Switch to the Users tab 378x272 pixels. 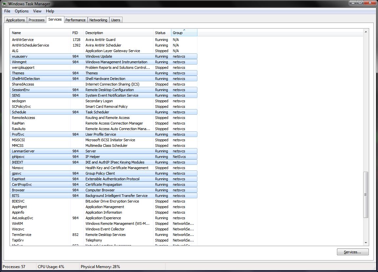[x=116, y=20]
